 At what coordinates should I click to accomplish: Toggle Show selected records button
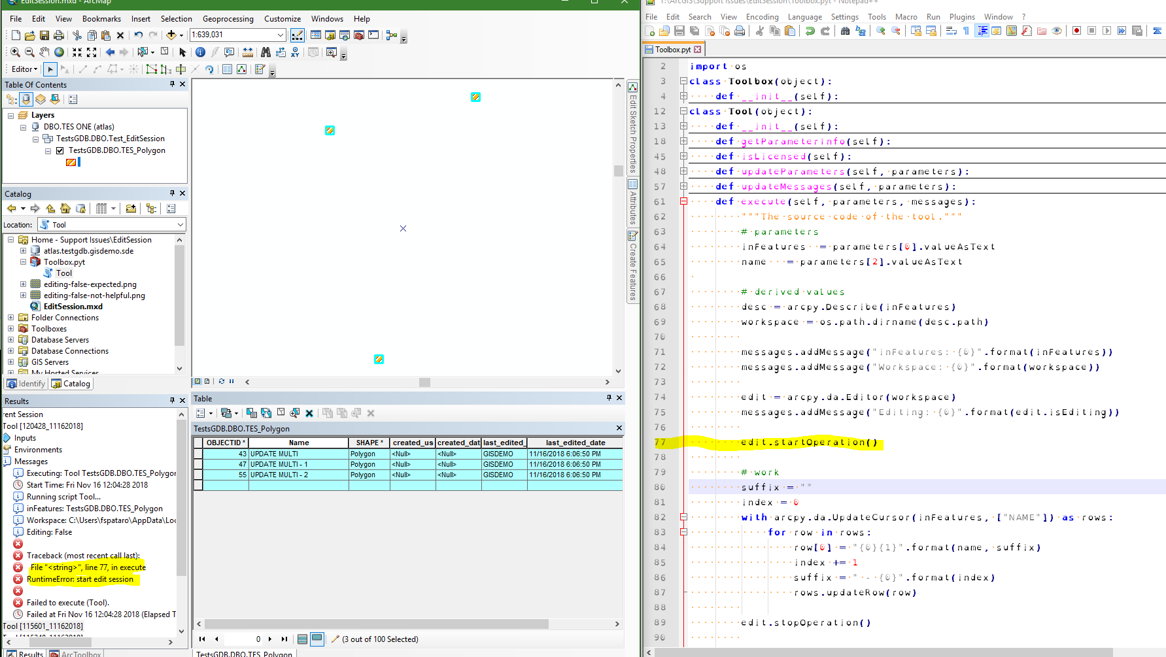click(x=317, y=639)
